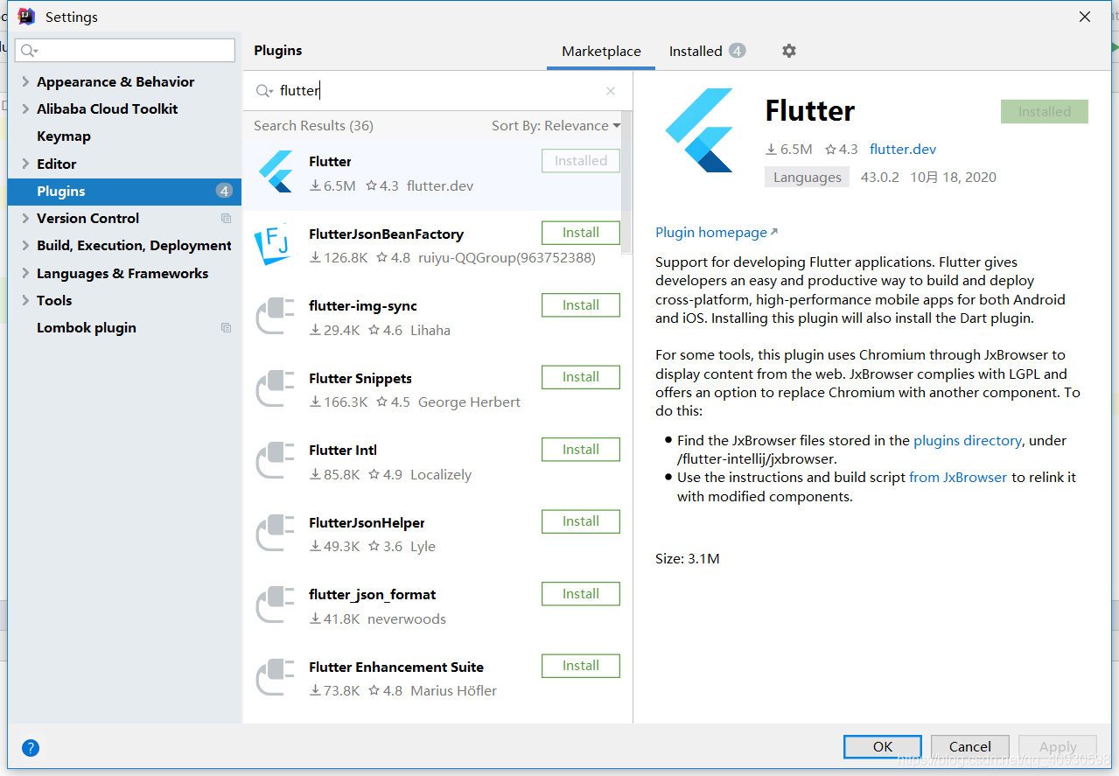Screen dimensions: 1119x776
Task: Expand Build, Execution, Deployment node
Action: (24, 245)
